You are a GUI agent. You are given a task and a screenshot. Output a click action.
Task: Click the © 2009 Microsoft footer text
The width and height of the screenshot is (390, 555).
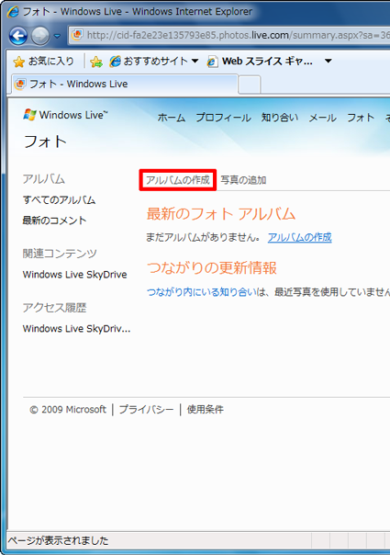[x=68, y=410]
